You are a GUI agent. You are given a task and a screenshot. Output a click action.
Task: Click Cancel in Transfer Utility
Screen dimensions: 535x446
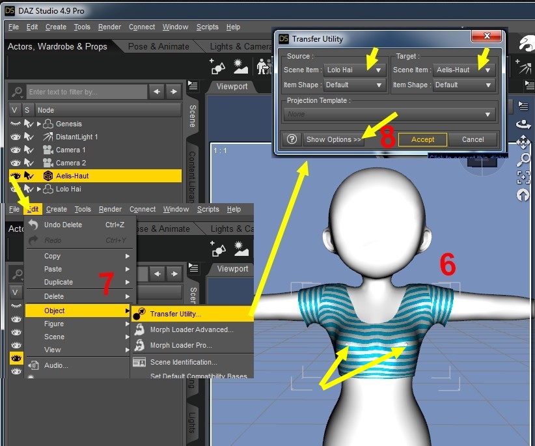tap(473, 139)
